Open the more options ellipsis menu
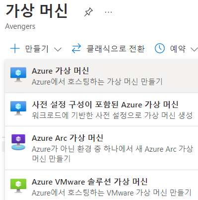Viewport: 198px width, 200px height. (x=108, y=12)
